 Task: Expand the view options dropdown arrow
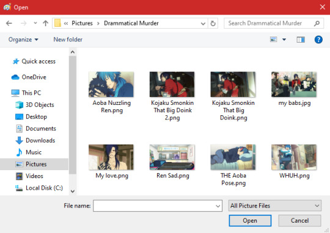click(x=284, y=40)
